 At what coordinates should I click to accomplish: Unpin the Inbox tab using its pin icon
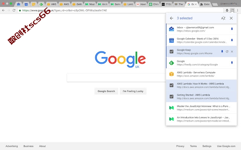tap(232, 29)
